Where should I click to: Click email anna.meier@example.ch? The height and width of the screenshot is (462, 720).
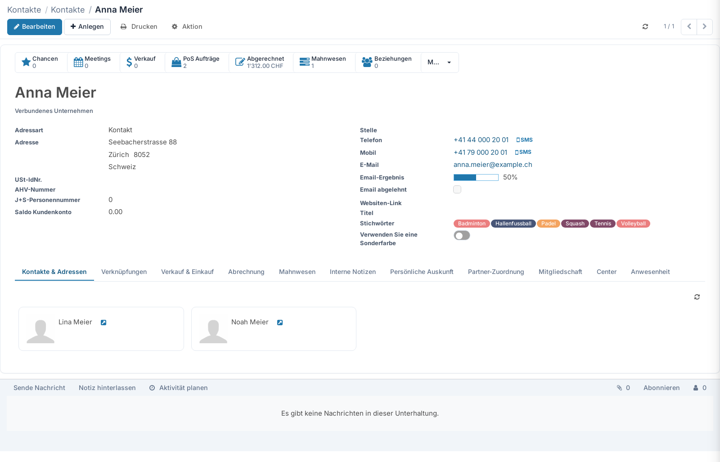(x=493, y=165)
